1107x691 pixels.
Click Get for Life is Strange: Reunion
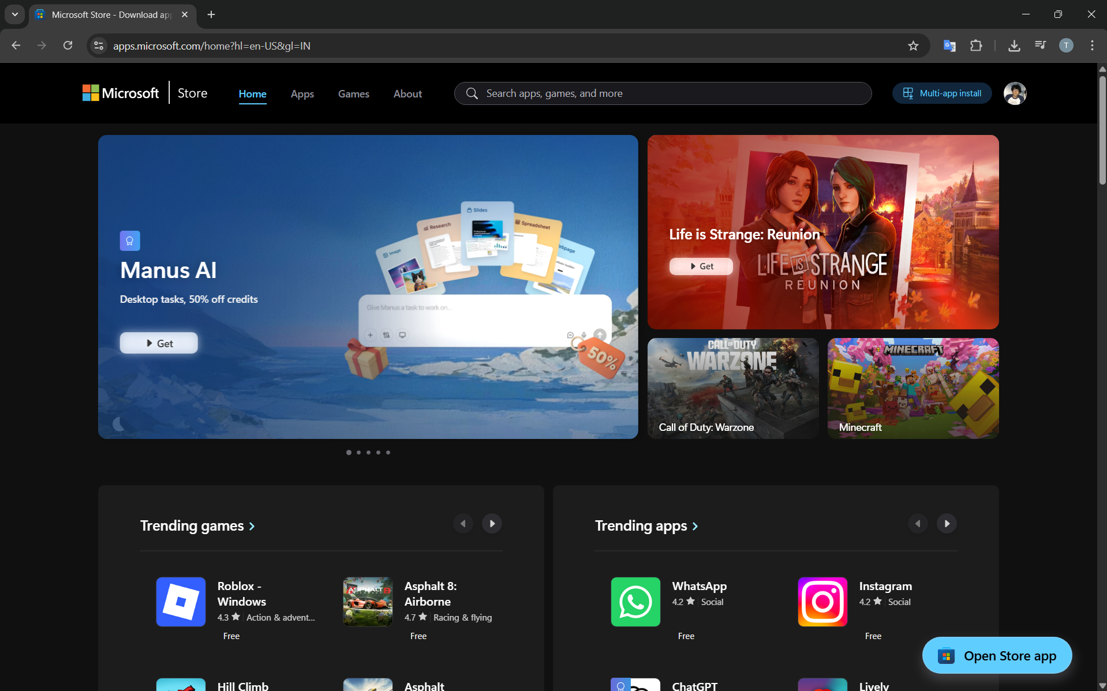click(701, 266)
